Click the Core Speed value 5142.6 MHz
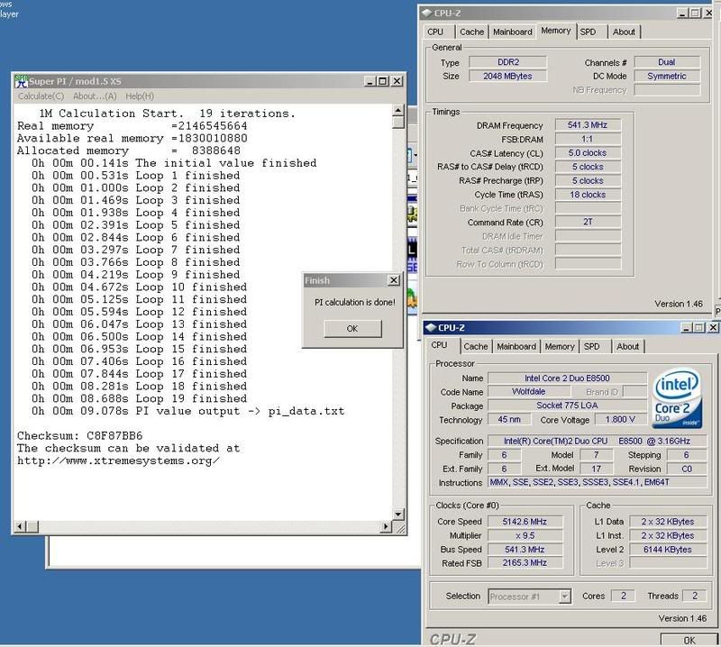Screen dimensions: 721x647 [x=525, y=522]
